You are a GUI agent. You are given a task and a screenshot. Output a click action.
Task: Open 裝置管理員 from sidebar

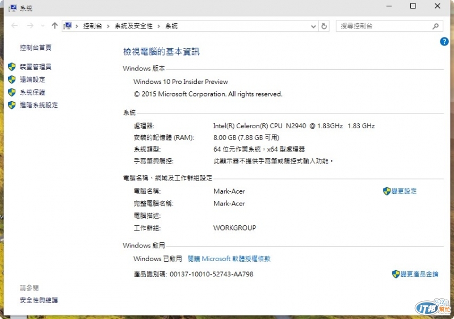click(36, 67)
